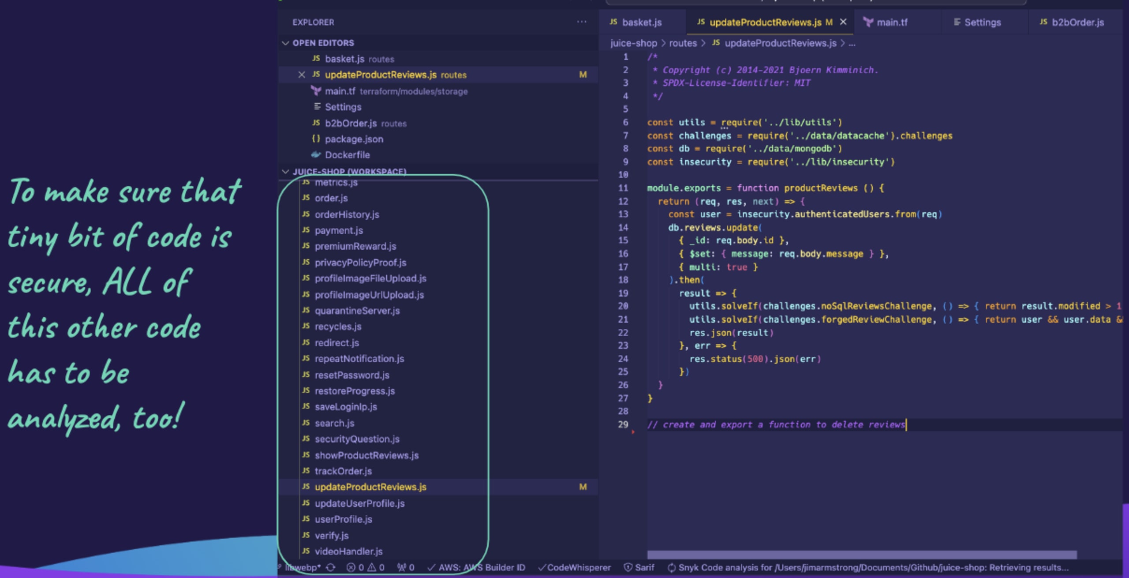1129x578 pixels.
Task: Click the Settings list icon in Open Editors
Action: pos(317,106)
